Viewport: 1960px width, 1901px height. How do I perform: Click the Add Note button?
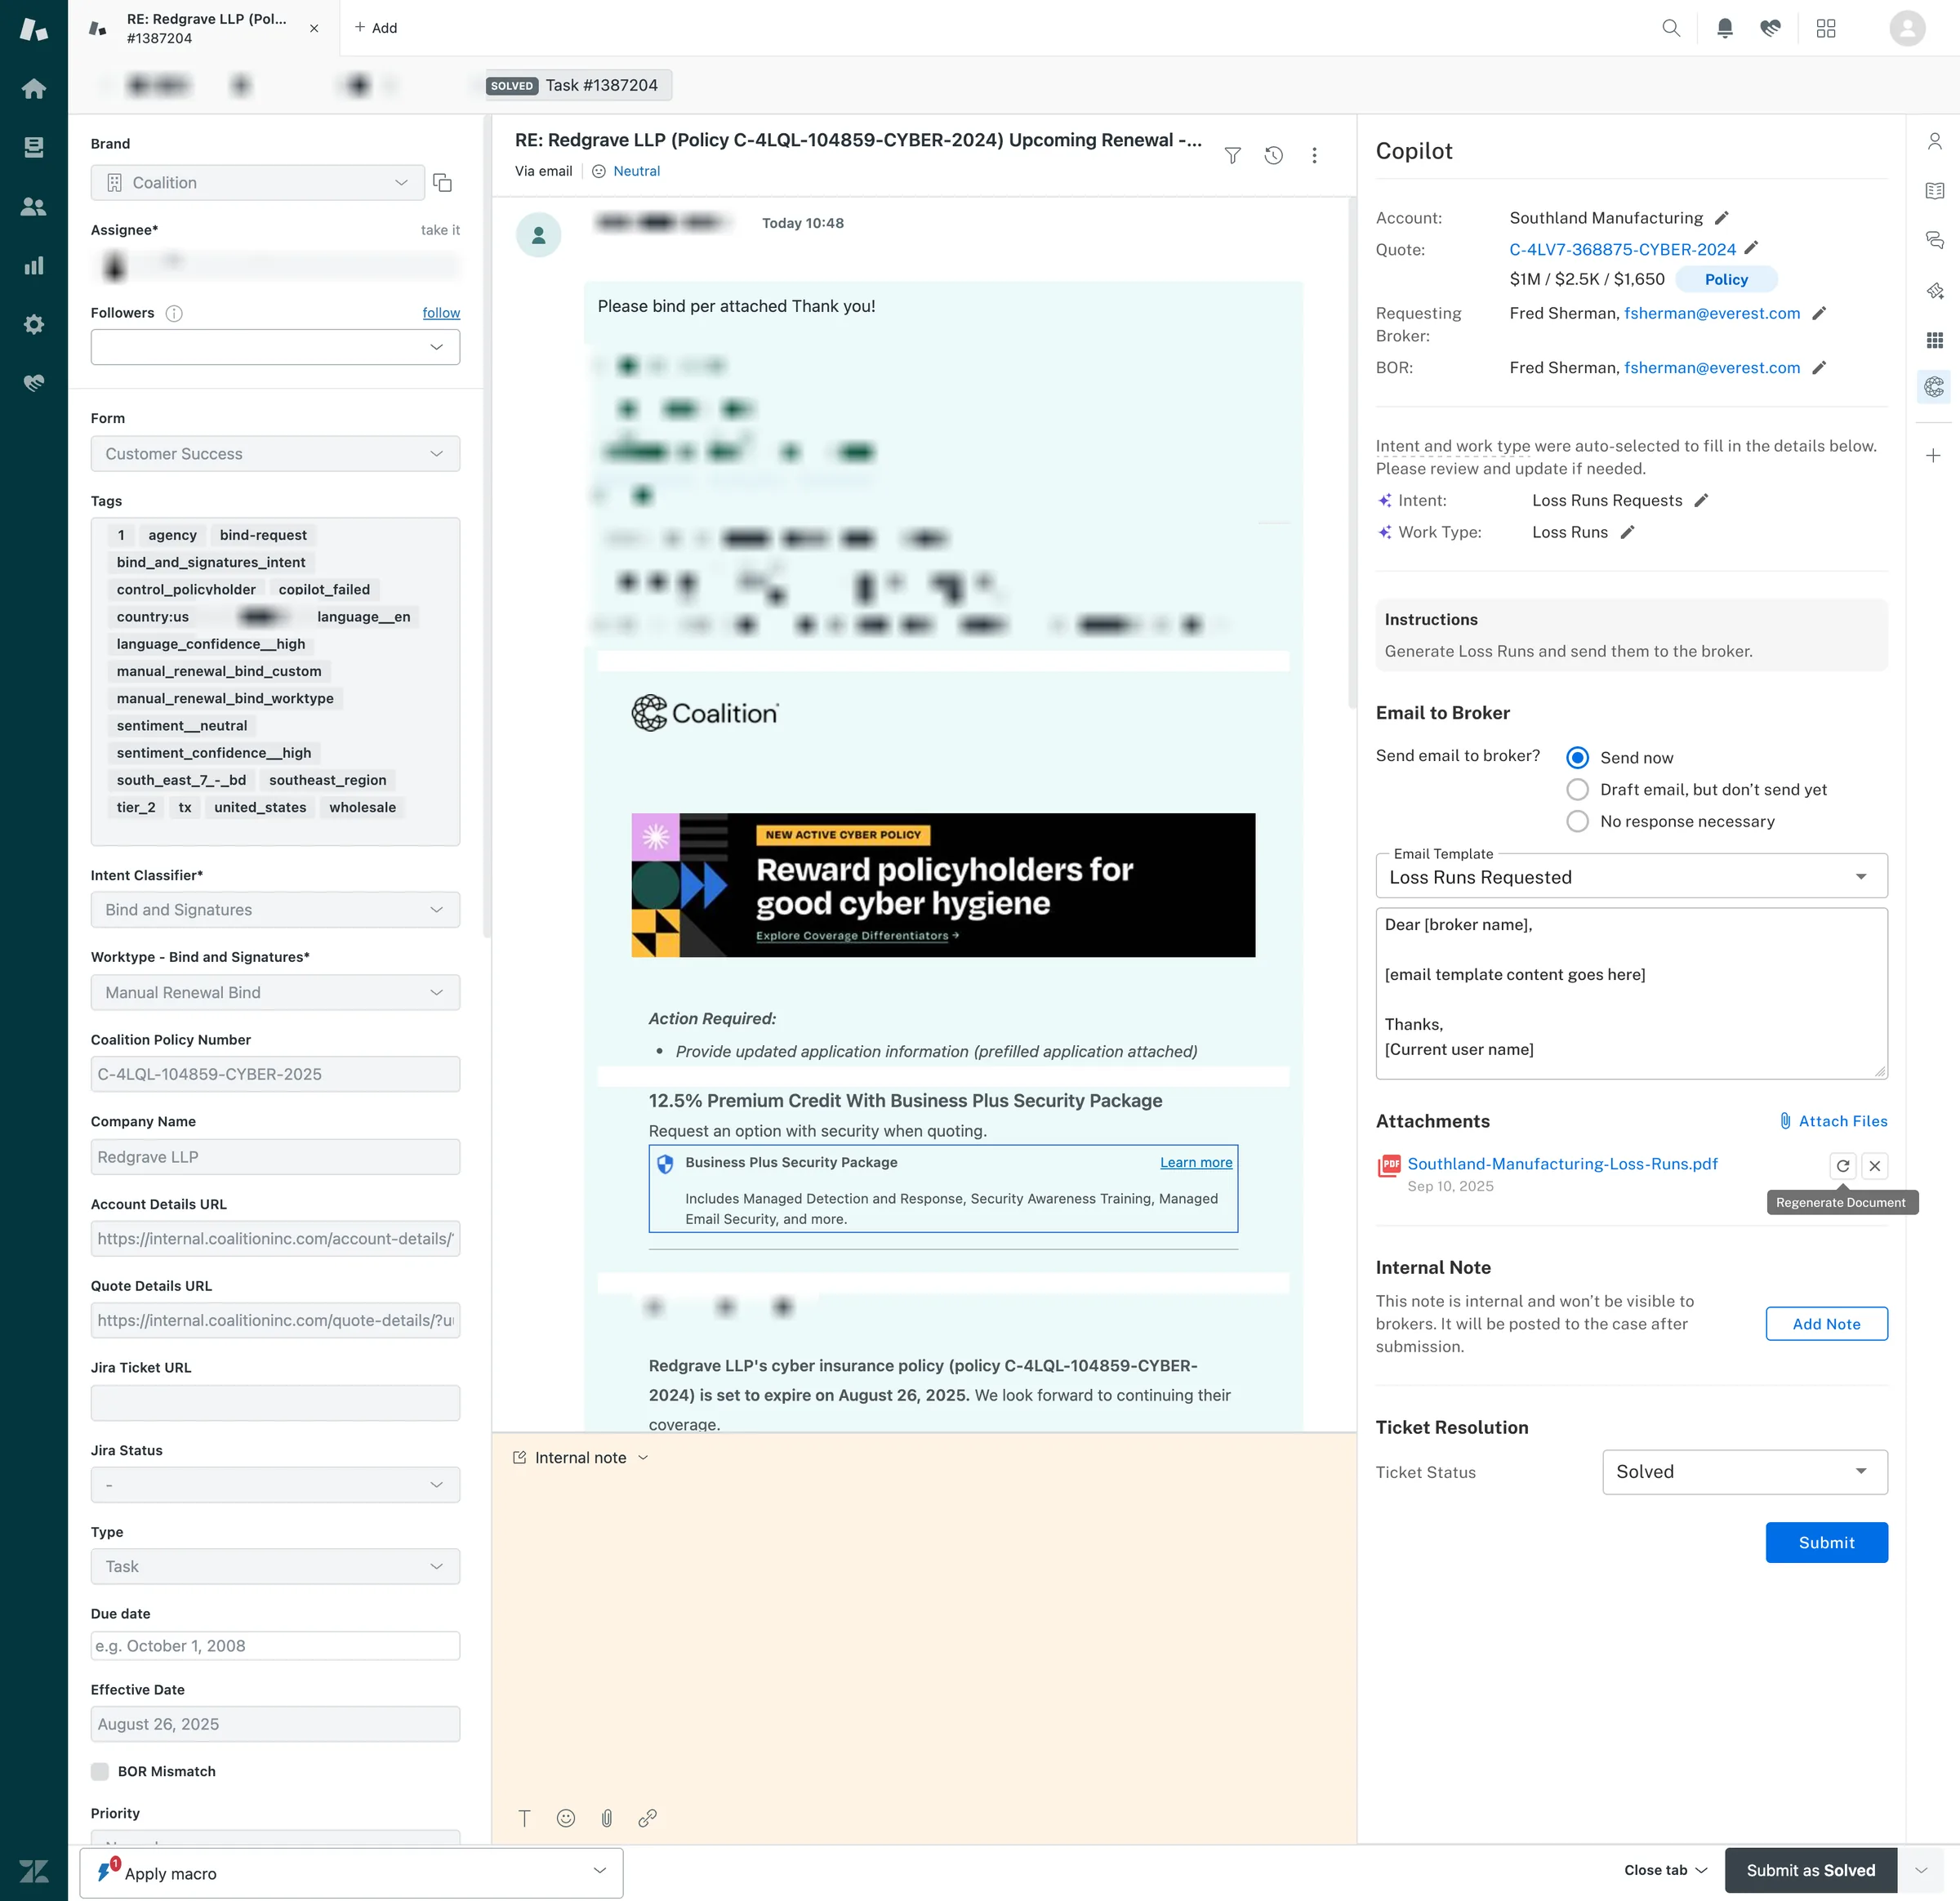tap(1826, 1324)
